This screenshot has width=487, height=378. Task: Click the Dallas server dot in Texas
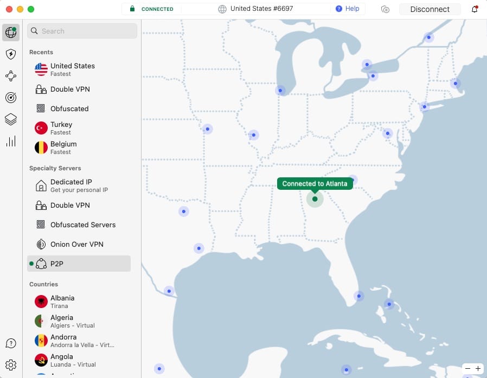(x=183, y=212)
